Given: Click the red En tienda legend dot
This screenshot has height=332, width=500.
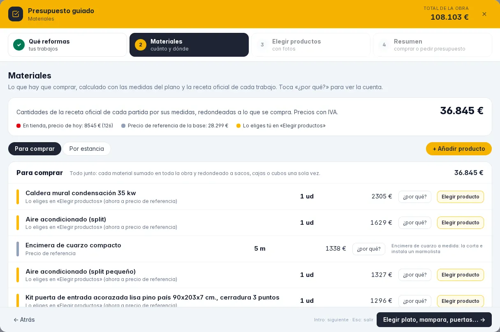Looking at the screenshot, I should 19,126.
